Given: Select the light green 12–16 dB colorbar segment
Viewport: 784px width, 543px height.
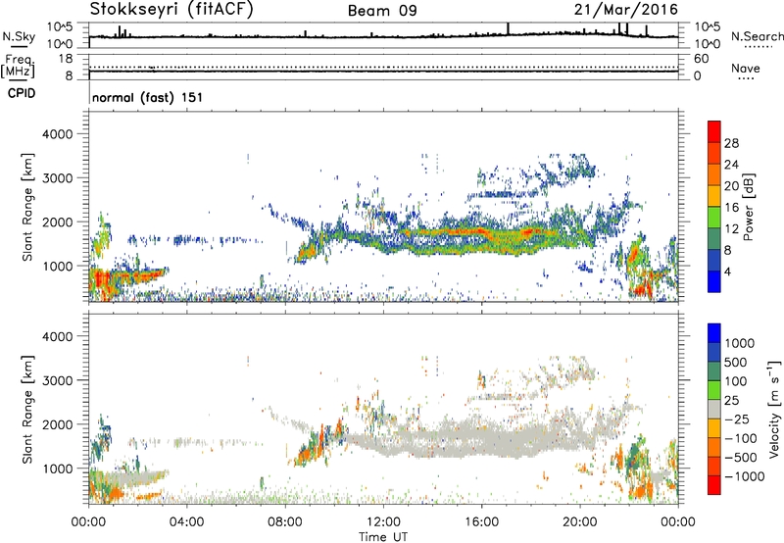Looking at the screenshot, I should coord(714,217).
